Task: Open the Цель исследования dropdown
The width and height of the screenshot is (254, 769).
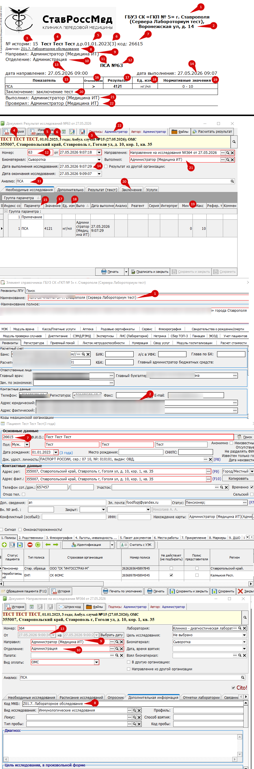Action: coord(244,635)
